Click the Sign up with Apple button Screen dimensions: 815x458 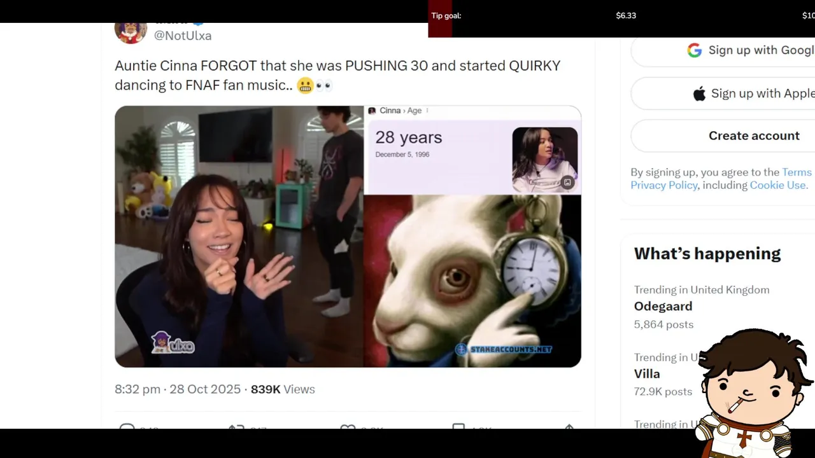723,94
